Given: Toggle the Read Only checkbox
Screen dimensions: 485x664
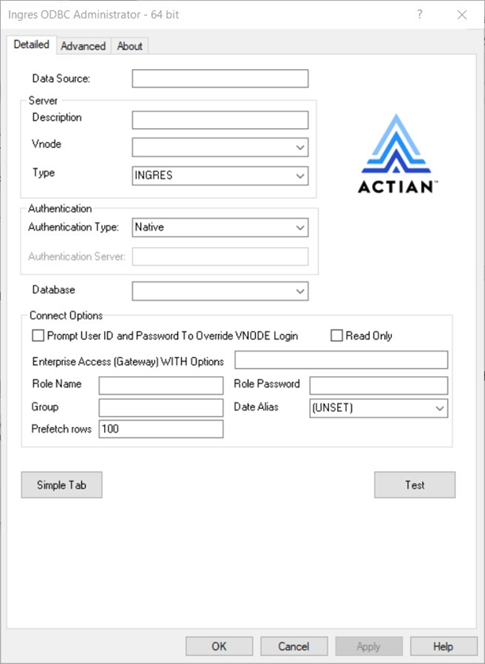Looking at the screenshot, I should click(337, 336).
